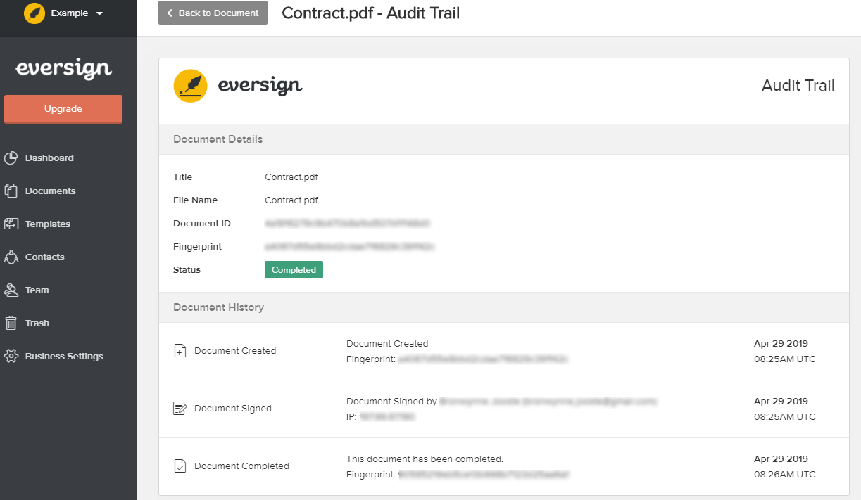This screenshot has height=500, width=861.
Task: Click the Business Settings gear icon
Action: tap(11, 356)
